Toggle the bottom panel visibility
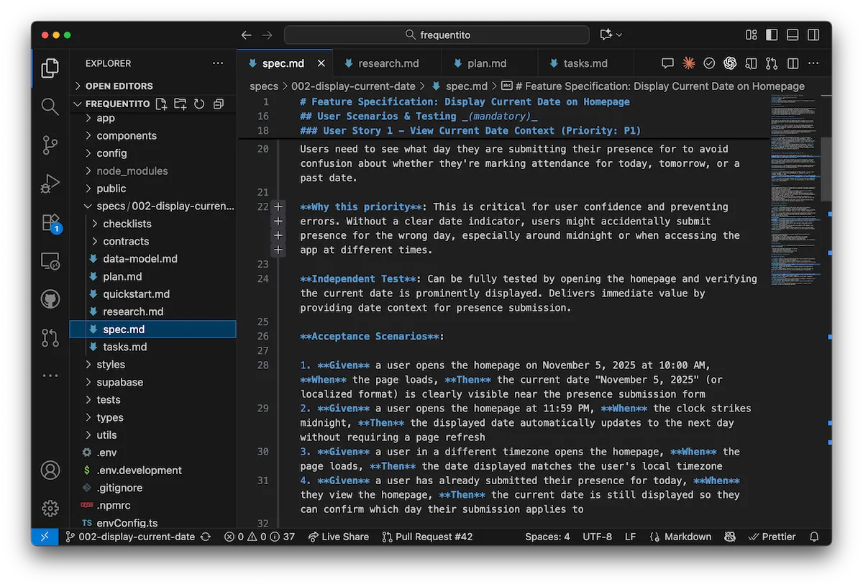Screen dimensions: 863x587 [792, 35]
